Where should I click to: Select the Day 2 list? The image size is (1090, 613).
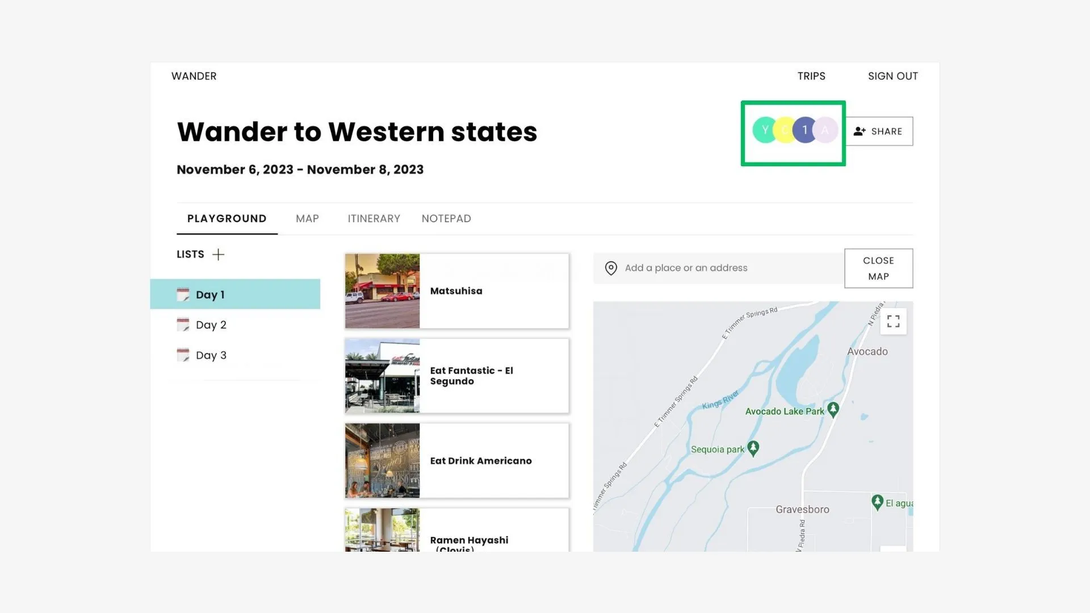point(235,325)
